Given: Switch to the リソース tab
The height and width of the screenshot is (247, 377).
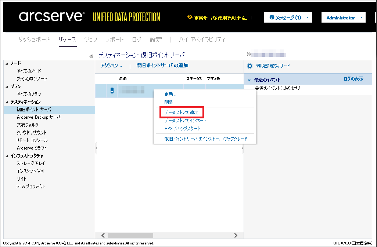Looking at the screenshot, I should click(x=68, y=40).
